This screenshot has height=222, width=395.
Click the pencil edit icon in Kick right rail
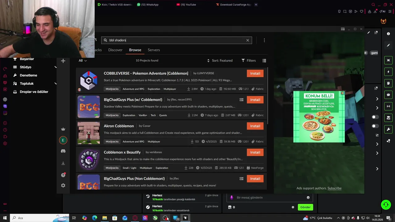[389, 45]
